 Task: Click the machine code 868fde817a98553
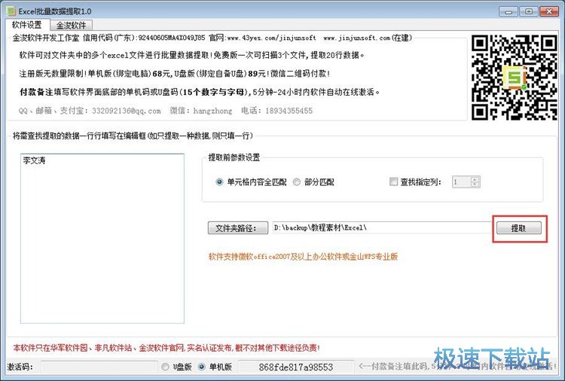[296, 367]
